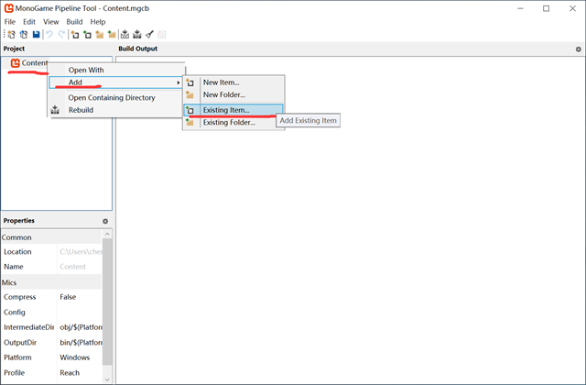Open the Build menu in menu bar
The width and height of the screenshot is (586, 385).
[74, 21]
